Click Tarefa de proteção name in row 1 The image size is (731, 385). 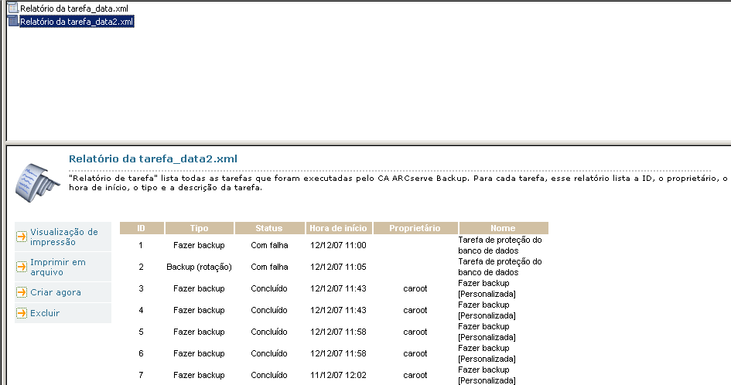pos(500,245)
